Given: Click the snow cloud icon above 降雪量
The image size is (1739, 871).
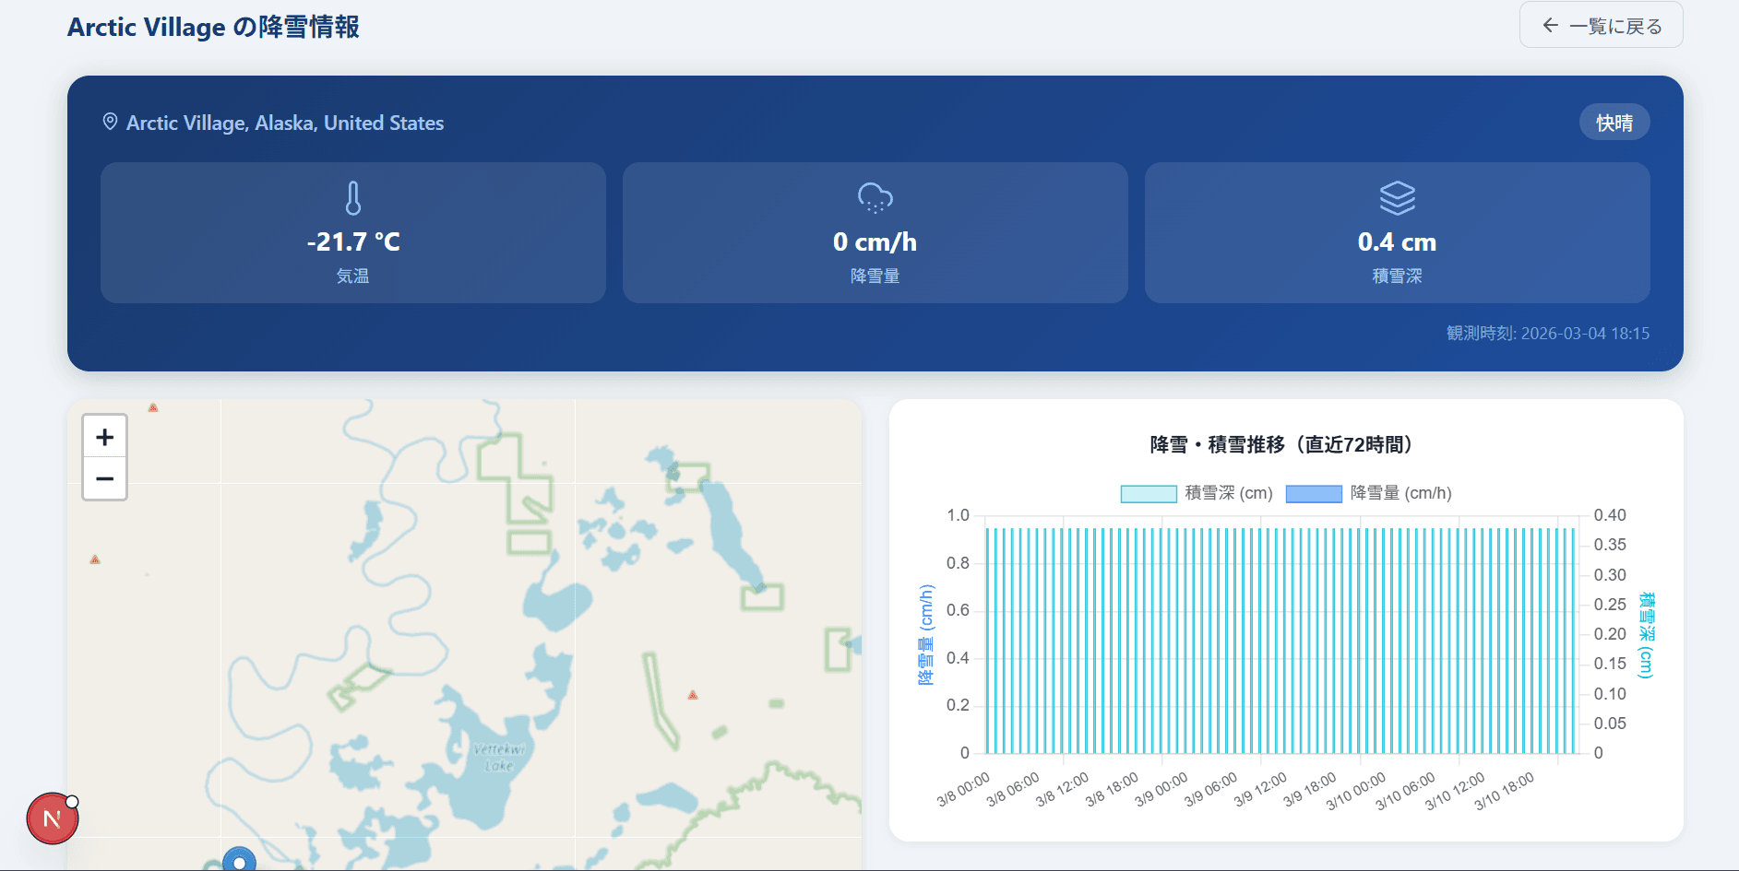Looking at the screenshot, I should point(875,198).
